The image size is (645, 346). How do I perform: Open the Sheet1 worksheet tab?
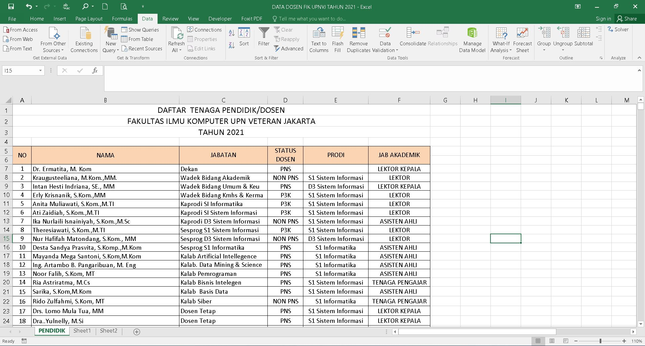pos(82,331)
